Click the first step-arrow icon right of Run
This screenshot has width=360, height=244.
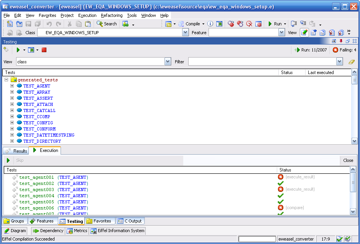[x=294, y=24]
